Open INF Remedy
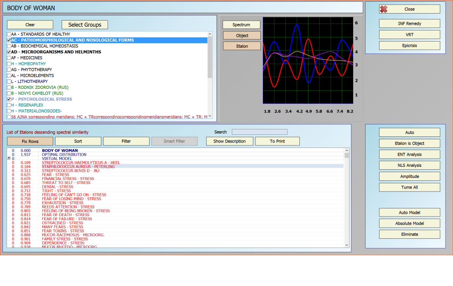This screenshot has width=453, height=286. coord(409,23)
